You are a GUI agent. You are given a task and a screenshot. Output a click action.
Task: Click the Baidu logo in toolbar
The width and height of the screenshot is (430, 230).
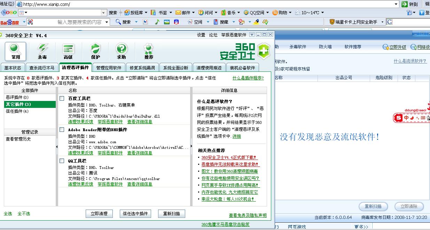tap(10, 22)
